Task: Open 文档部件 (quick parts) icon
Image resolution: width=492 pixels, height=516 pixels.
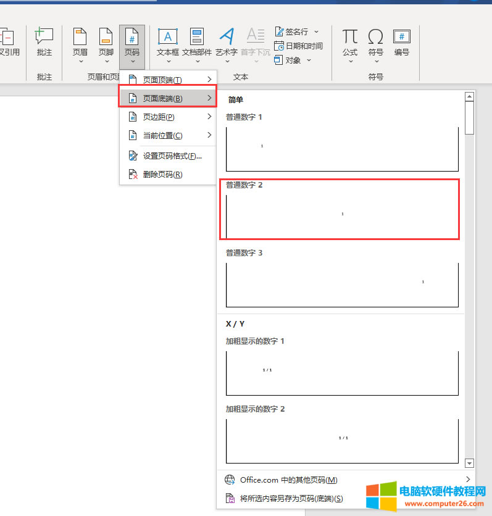Action: click(x=197, y=37)
